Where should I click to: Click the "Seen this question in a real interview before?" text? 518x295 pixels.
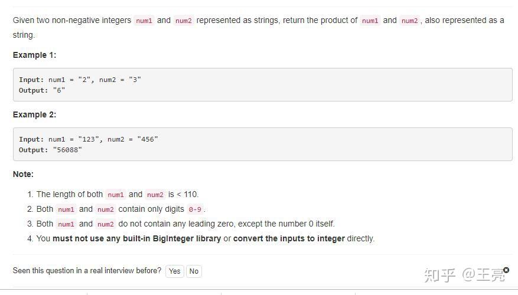(x=87, y=271)
